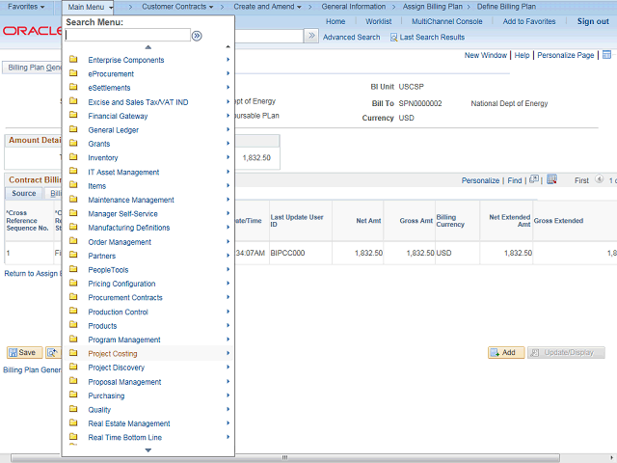Click the Grants folder icon
Screen dimensions: 617x463
coord(73,144)
